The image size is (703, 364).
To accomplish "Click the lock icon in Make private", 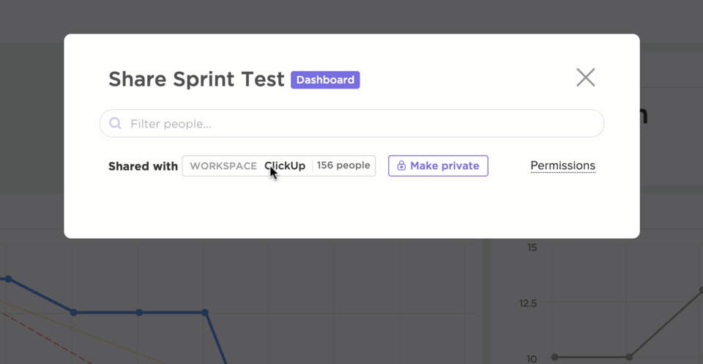I will pyautogui.click(x=401, y=166).
